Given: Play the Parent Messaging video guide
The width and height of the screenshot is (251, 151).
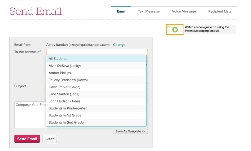Looking at the screenshot, I should (175, 30).
